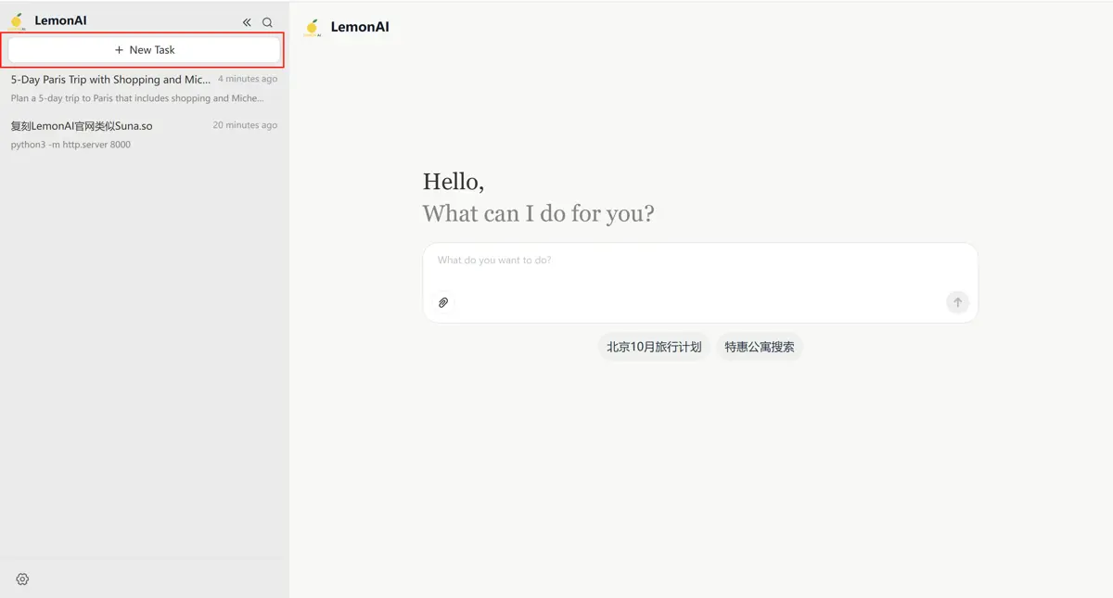The width and height of the screenshot is (1113, 598).
Task: Click the "20 minutes ago" timestamp
Action: pos(245,125)
